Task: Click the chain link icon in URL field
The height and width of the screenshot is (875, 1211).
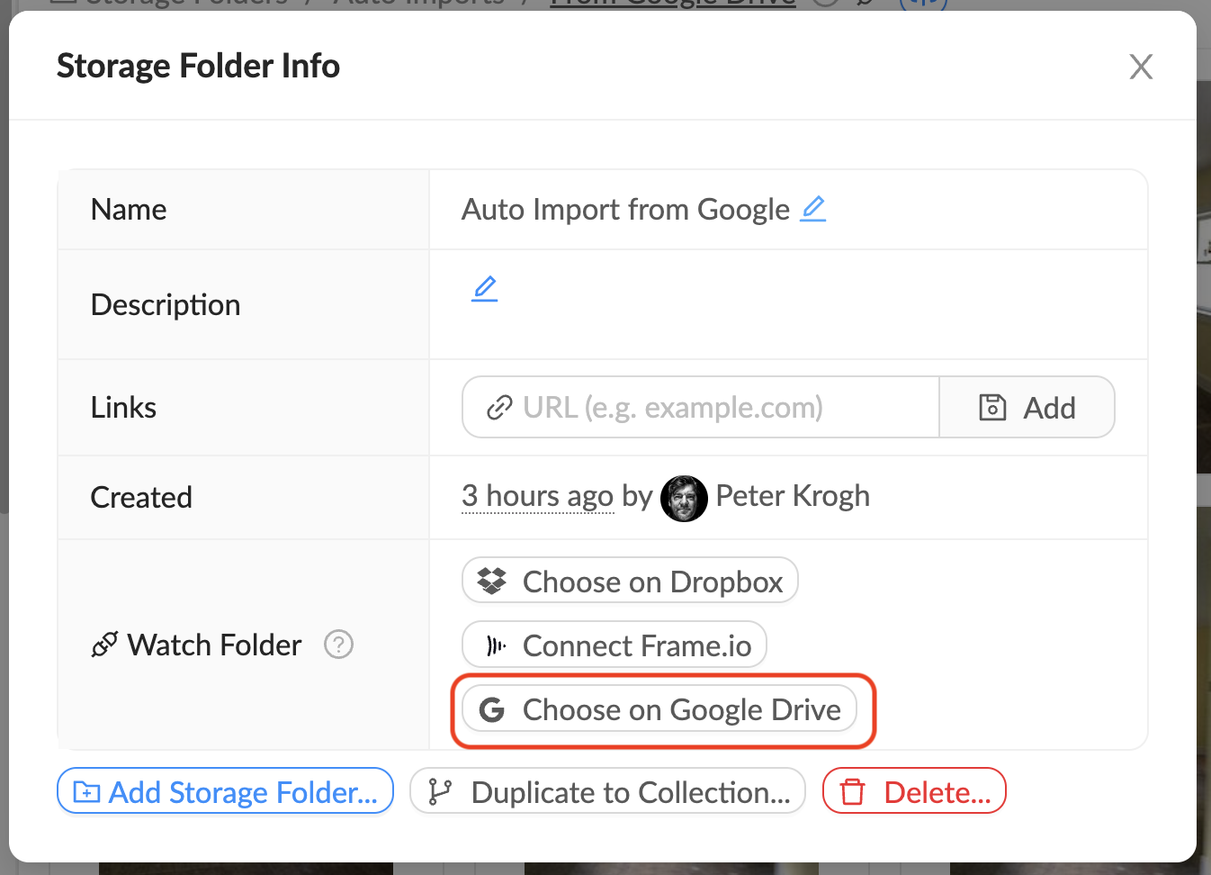Action: [499, 408]
